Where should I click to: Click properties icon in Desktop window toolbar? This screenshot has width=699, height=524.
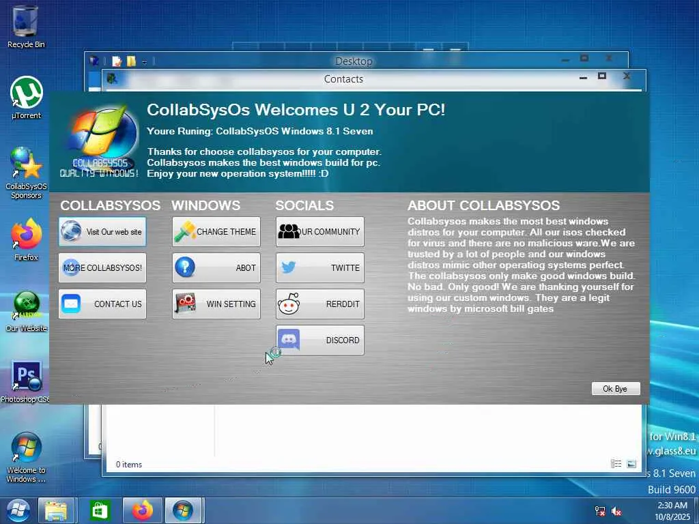117,61
